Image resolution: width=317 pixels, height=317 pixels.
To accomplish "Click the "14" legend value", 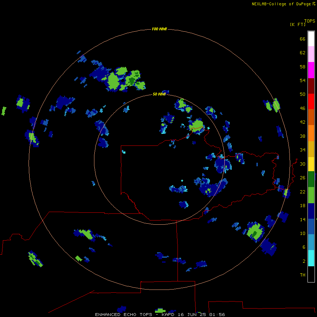I will pos(303,219).
